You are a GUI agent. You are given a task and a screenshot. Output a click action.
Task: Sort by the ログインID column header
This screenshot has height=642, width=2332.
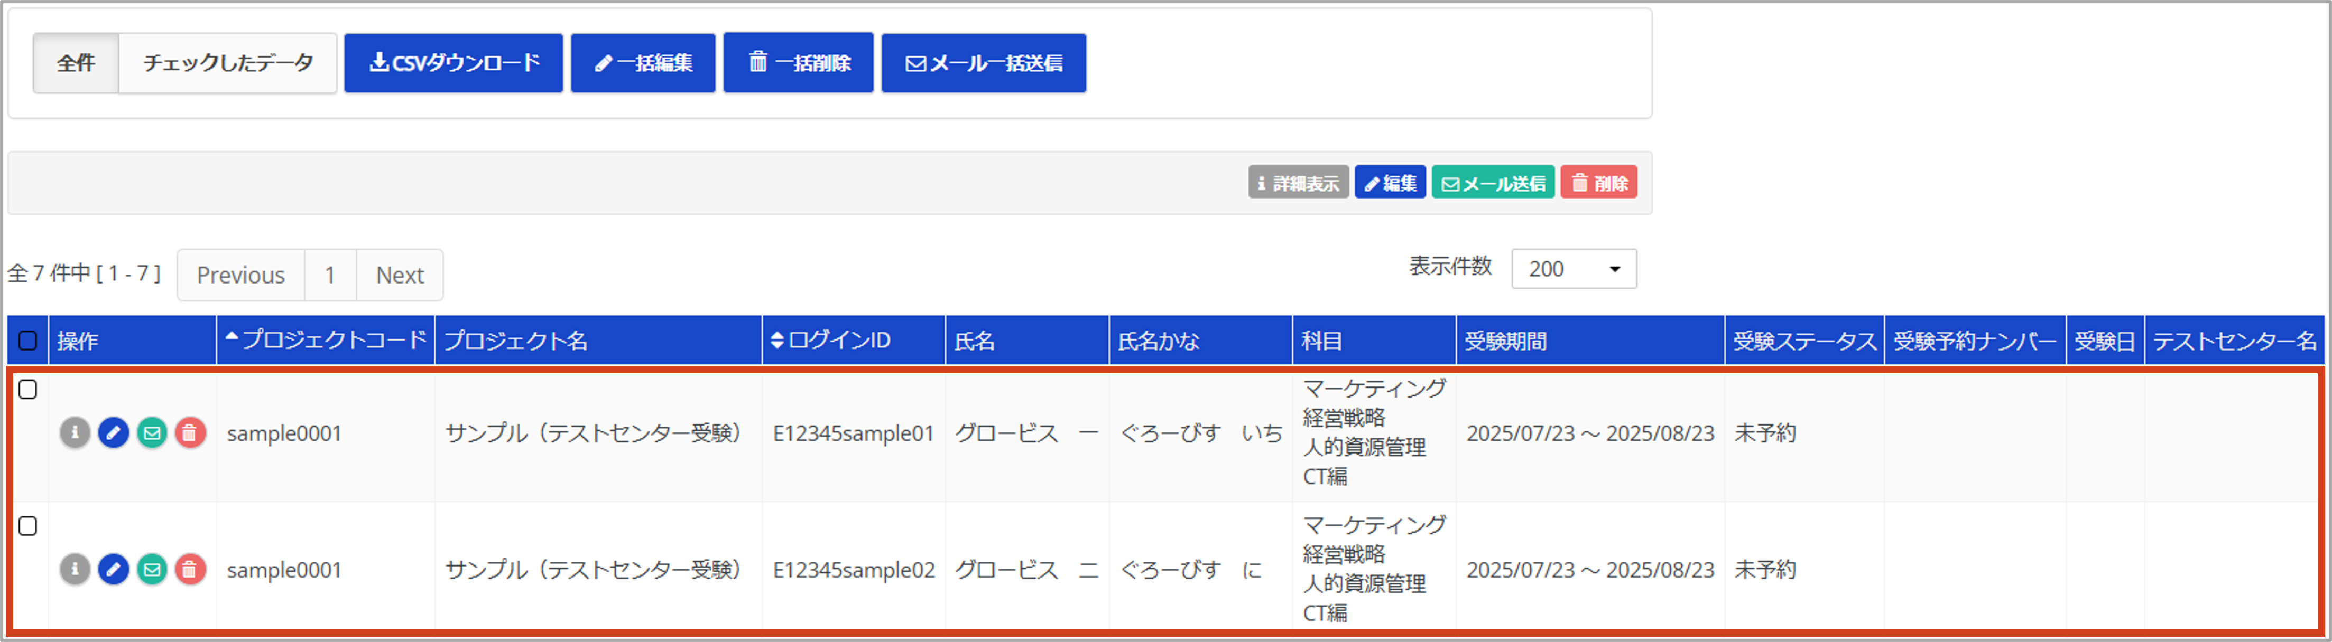click(854, 340)
